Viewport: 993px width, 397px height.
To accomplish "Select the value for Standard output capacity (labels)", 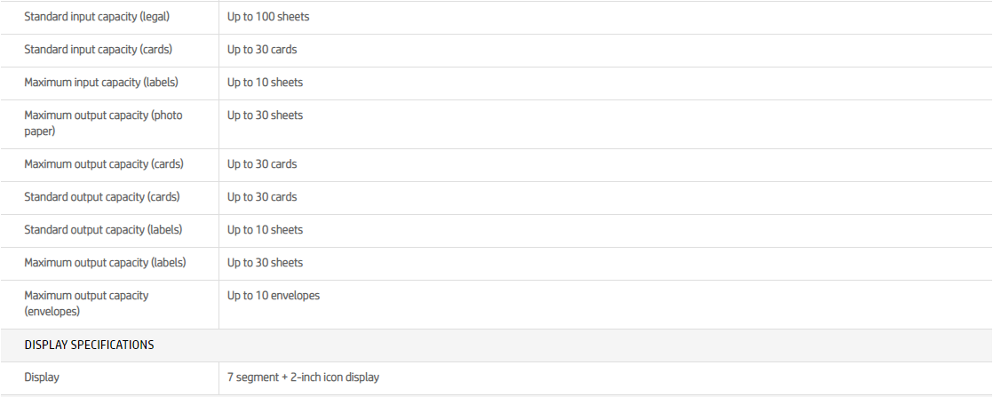I will (265, 230).
